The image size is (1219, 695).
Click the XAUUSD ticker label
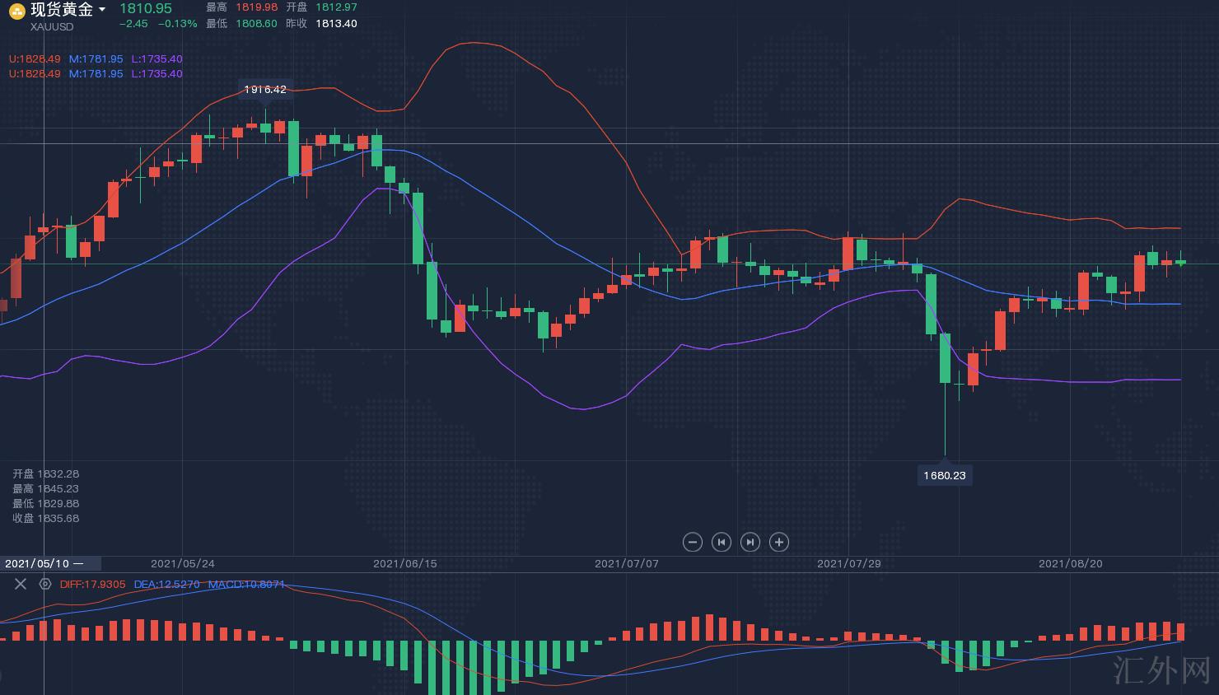52,27
